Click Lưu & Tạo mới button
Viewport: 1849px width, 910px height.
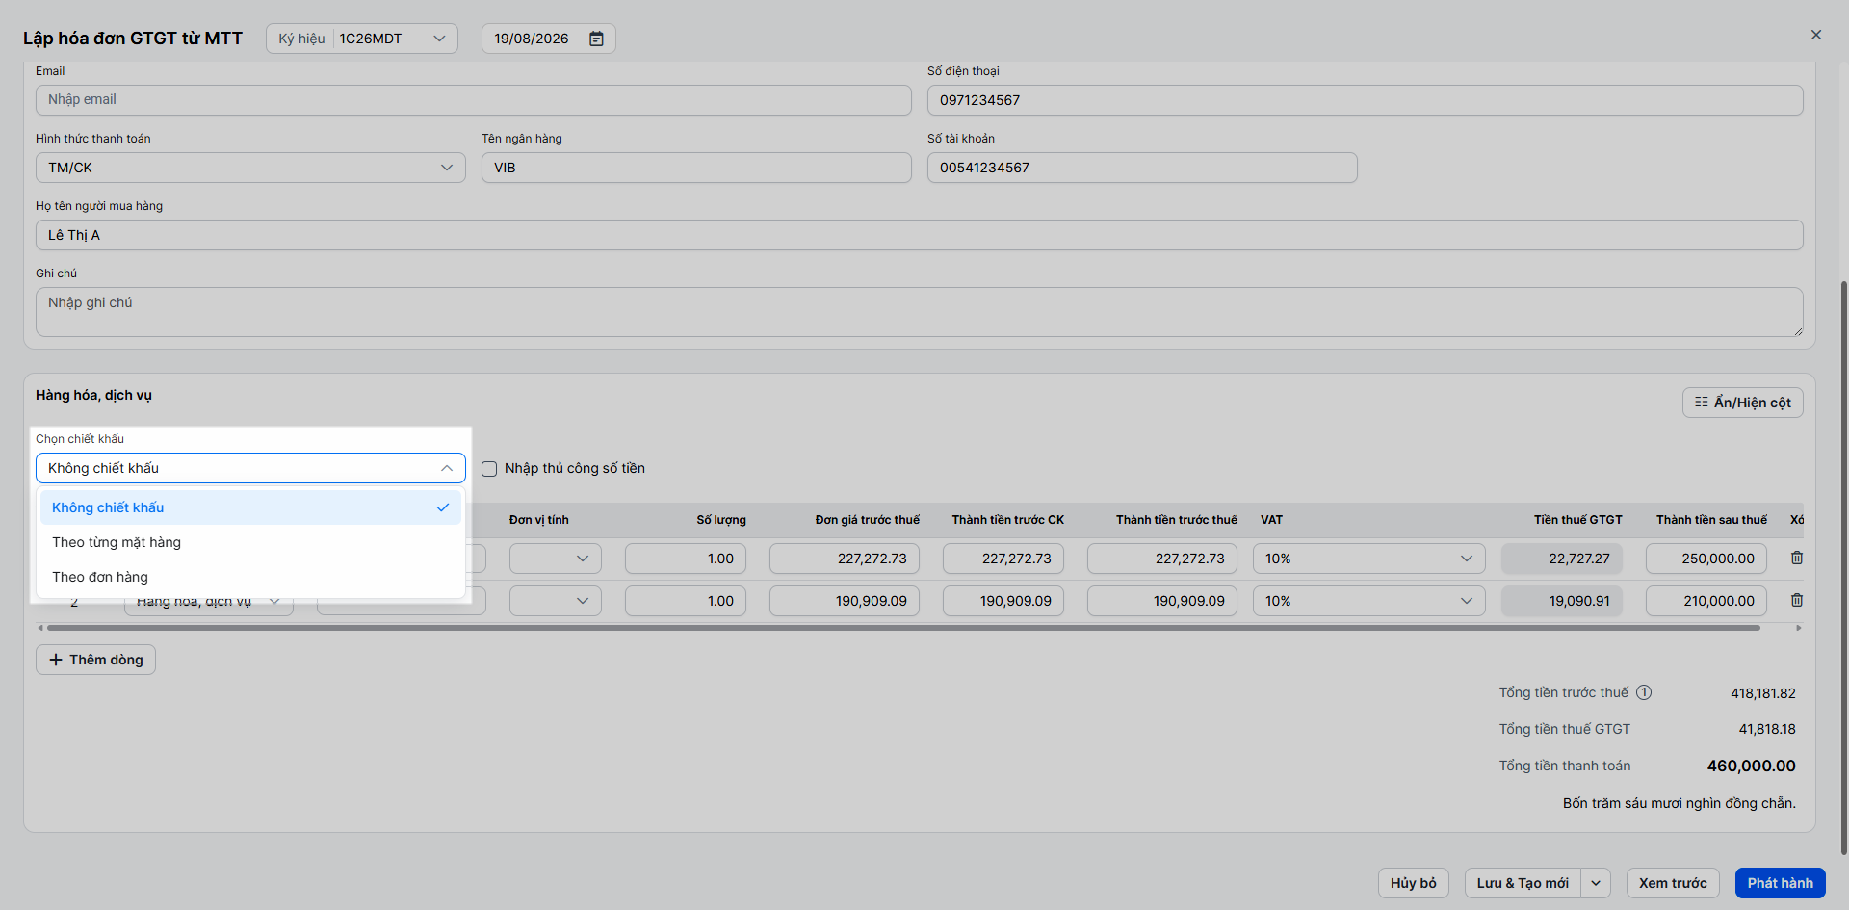[x=1523, y=883]
